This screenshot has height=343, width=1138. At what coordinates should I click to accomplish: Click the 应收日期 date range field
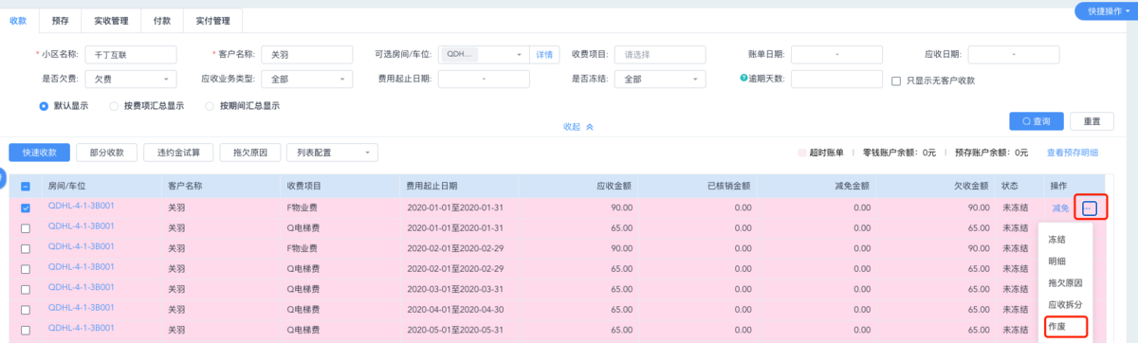(1013, 54)
